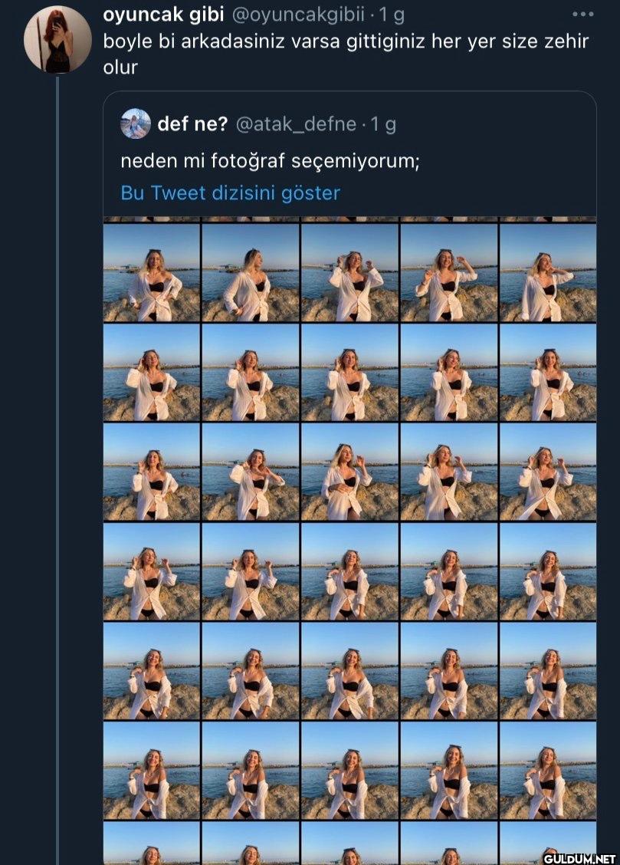Open the tweet's three-dot more menu
Screen dimensions: 620x865
click(x=582, y=14)
